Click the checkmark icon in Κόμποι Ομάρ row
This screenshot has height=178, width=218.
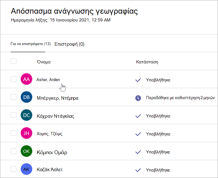138,152
